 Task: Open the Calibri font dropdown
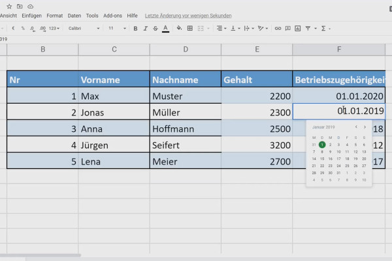[84, 29]
